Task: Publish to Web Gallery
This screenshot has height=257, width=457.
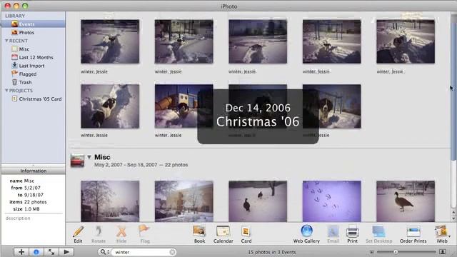Action: (x=306, y=235)
